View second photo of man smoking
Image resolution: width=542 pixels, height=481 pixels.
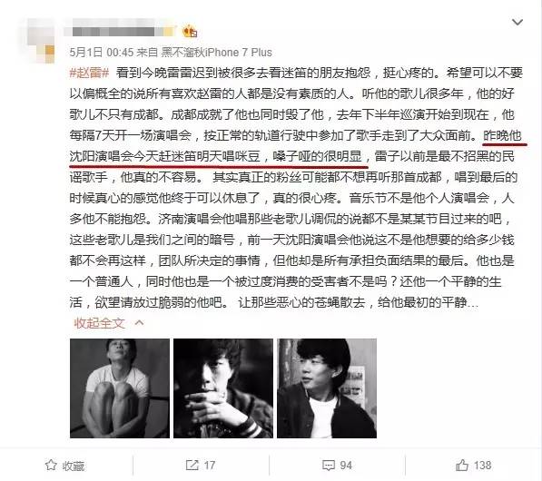[x=223, y=388]
